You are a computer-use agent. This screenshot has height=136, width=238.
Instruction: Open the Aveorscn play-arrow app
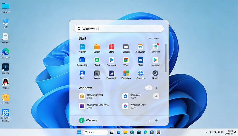click(111, 60)
